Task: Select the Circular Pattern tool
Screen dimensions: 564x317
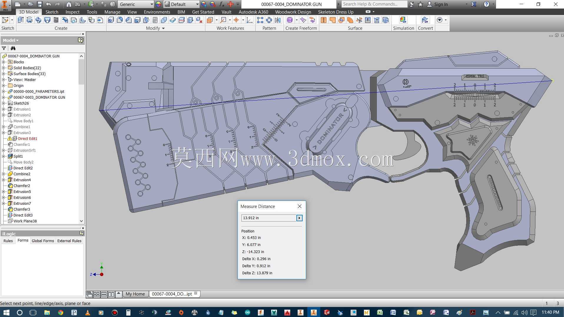Action: 269,20
